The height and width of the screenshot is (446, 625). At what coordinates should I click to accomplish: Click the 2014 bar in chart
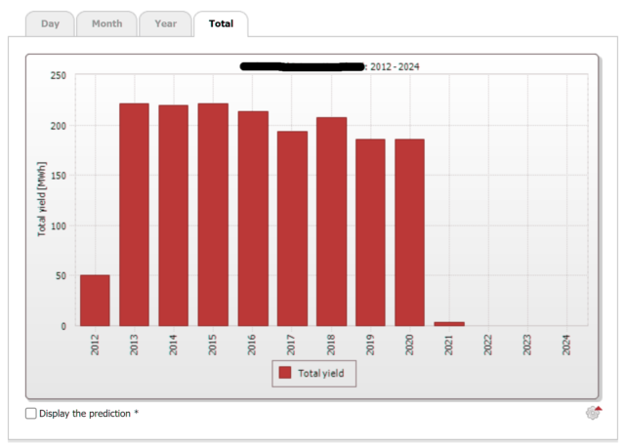coord(174,216)
